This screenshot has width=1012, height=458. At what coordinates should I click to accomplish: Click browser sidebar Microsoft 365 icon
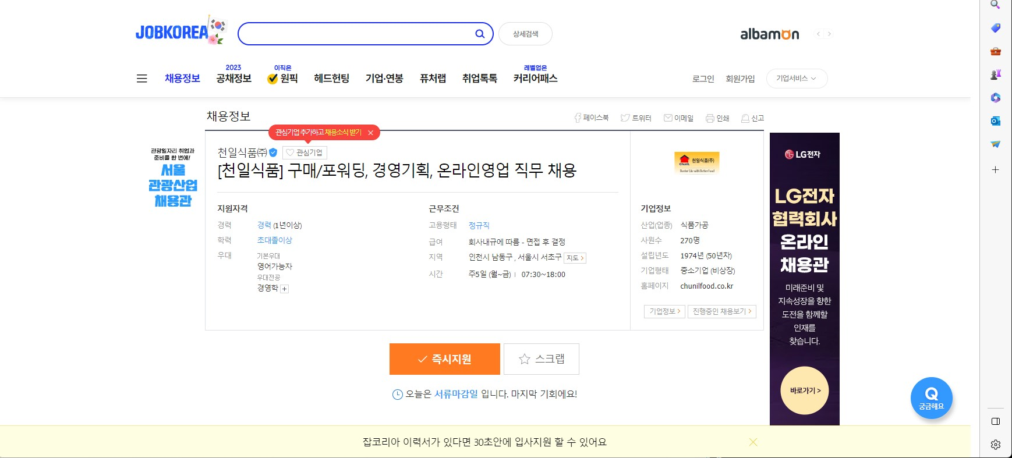[x=996, y=98]
